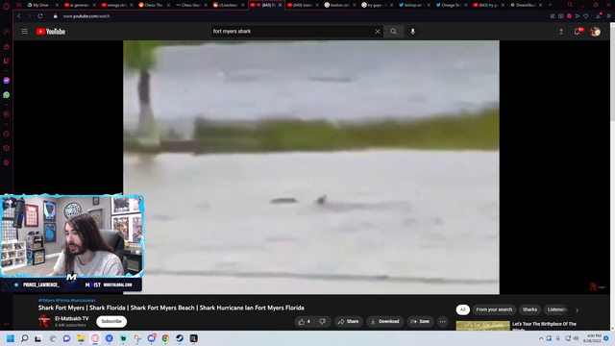
Task: Click the Save button
Action: point(421,322)
